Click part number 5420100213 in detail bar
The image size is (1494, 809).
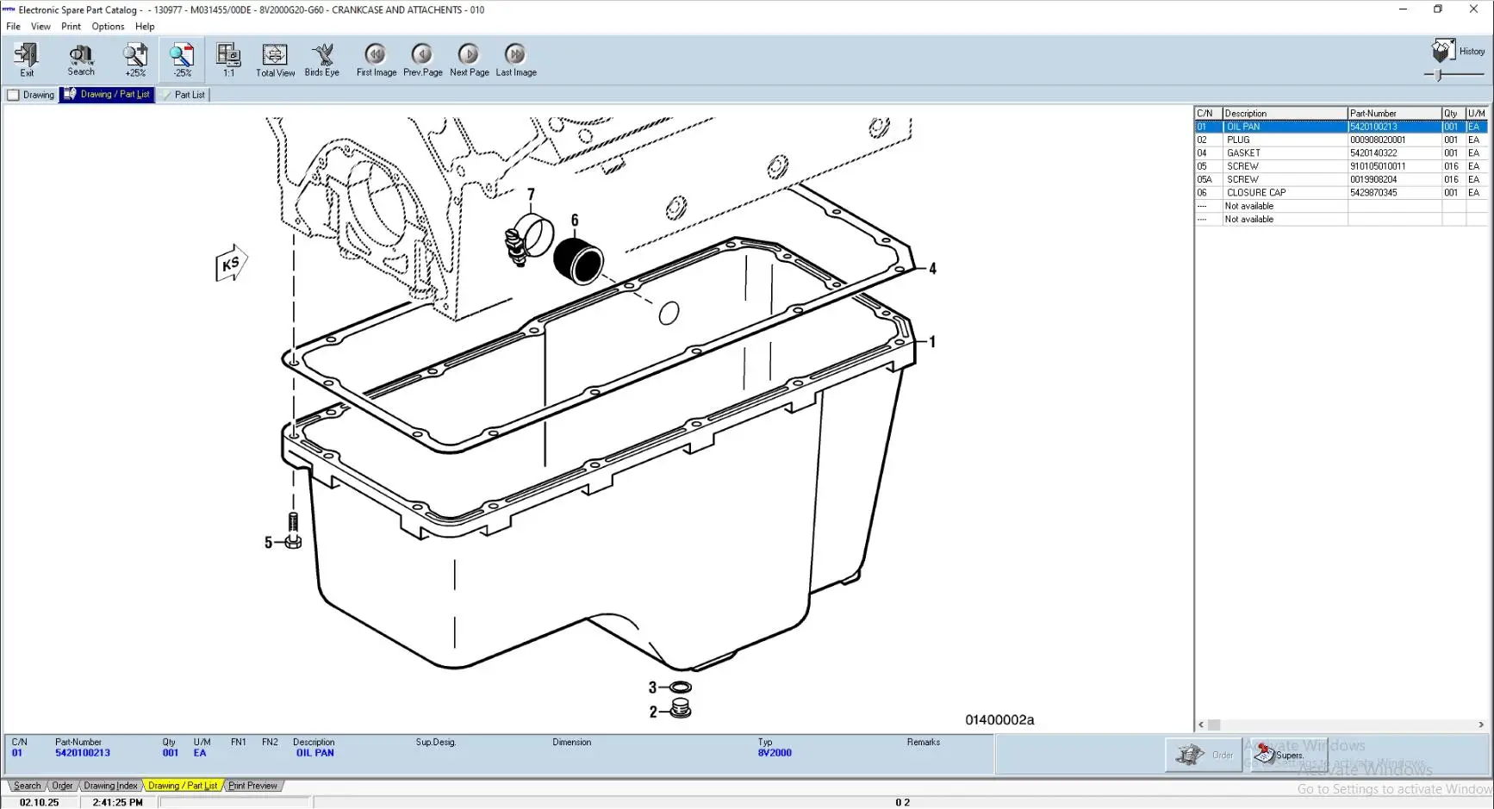click(83, 753)
